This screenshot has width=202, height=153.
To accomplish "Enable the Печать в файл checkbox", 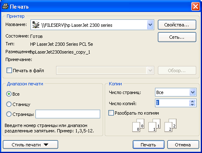I will click(x=9, y=71).
